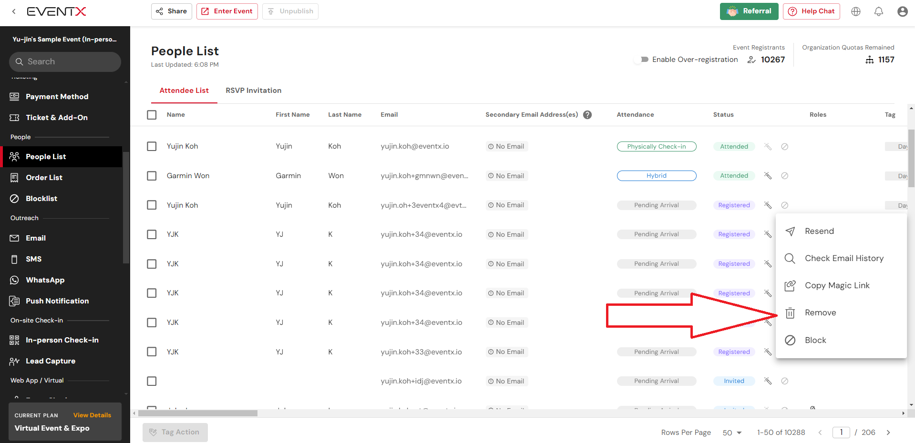This screenshot has height=443, width=915.
Task: Switch to Attendee List tab
Action: (184, 91)
